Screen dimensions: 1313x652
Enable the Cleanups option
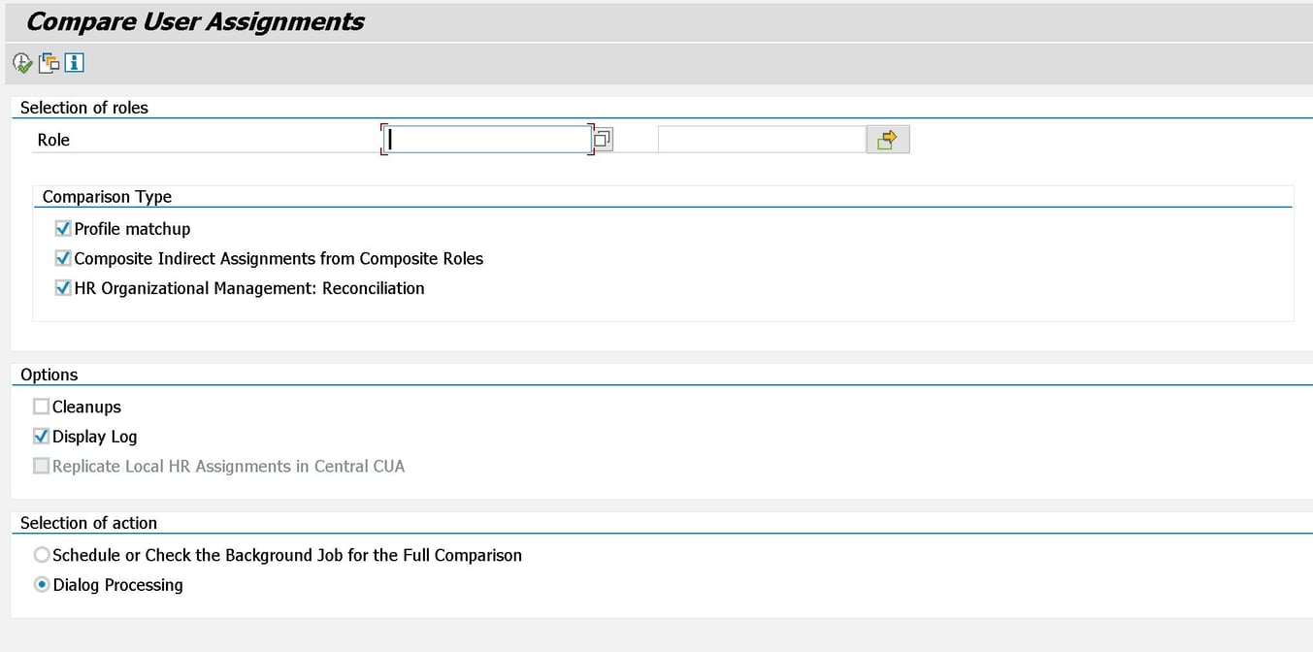click(x=41, y=406)
